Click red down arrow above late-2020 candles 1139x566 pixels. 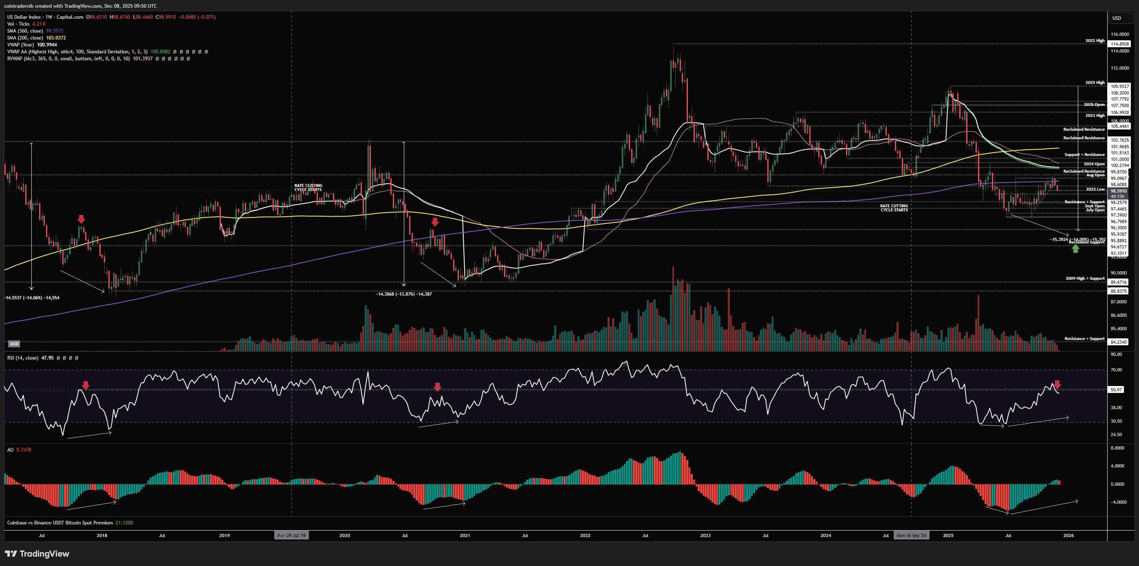[x=435, y=222]
